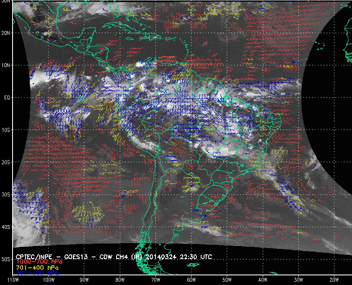Select the 20N latitude axis label
Viewport: 352px width, 285px height.
pyautogui.click(x=5, y=33)
